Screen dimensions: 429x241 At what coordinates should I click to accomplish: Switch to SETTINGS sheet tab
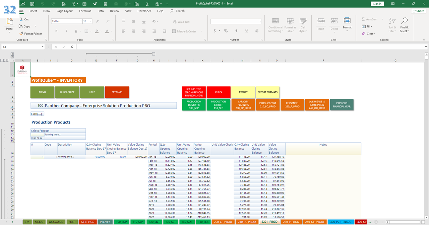(88, 222)
